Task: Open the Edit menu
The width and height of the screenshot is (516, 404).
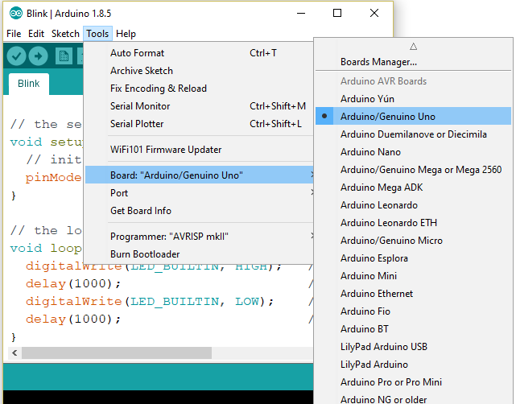Action: tap(36, 34)
